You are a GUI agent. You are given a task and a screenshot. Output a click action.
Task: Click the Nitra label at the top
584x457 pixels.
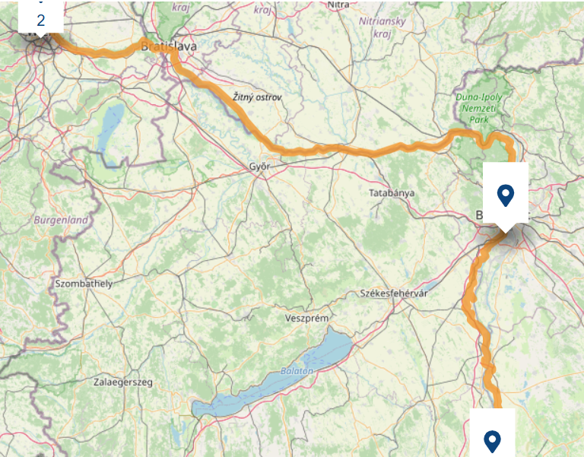338,5
